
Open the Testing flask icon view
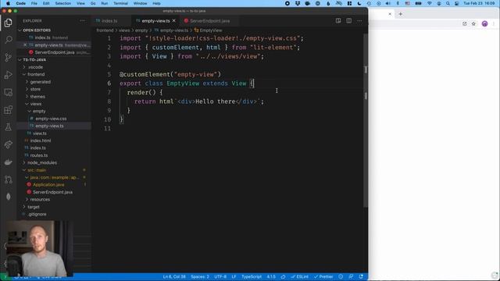tap(9, 127)
